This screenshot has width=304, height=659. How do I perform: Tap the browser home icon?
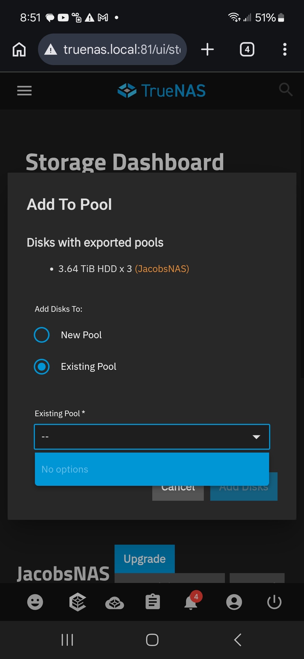pyautogui.click(x=19, y=49)
